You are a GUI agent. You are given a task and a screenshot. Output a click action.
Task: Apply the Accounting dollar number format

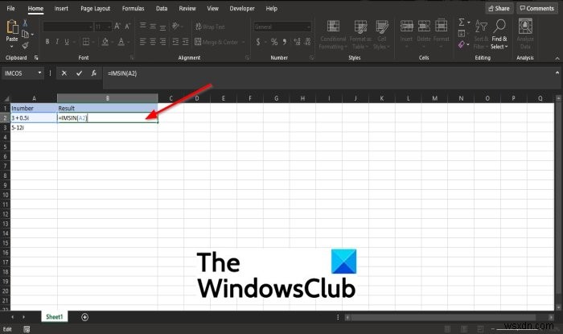pyautogui.click(x=258, y=42)
